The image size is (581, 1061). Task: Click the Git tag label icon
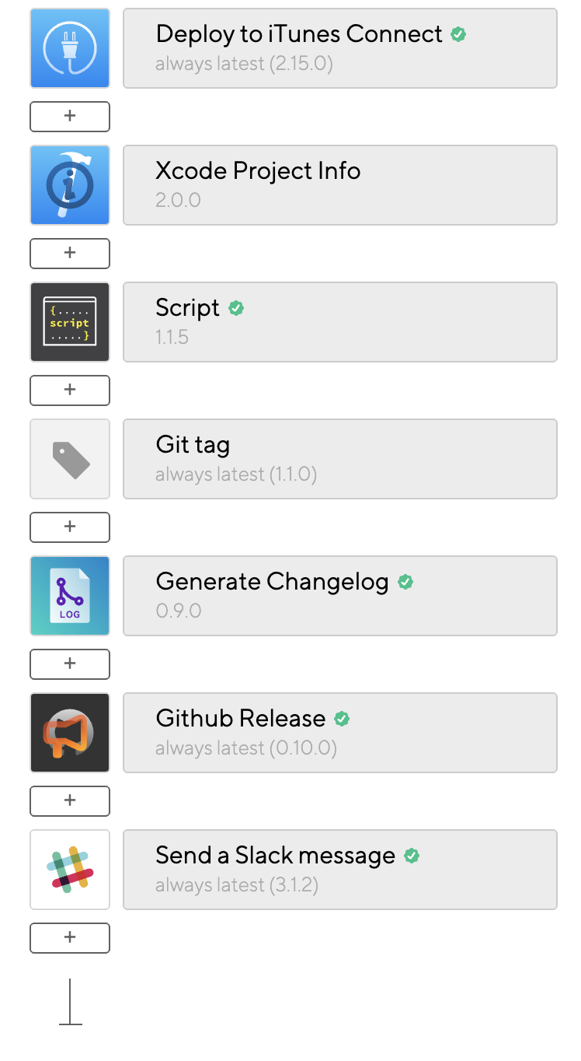pos(70,459)
